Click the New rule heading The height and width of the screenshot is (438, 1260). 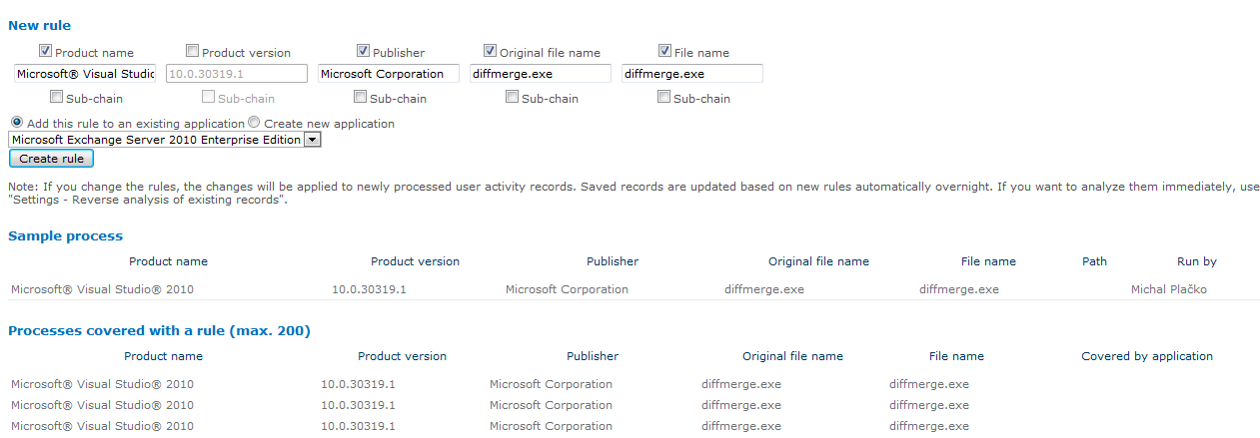(39, 25)
